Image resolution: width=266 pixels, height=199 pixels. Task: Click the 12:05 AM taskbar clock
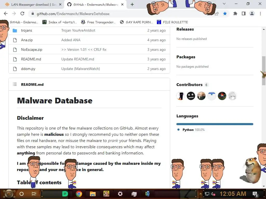[233, 194]
